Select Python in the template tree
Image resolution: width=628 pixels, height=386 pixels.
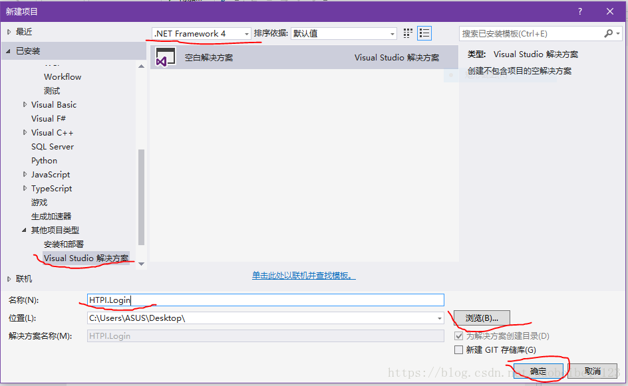click(44, 161)
